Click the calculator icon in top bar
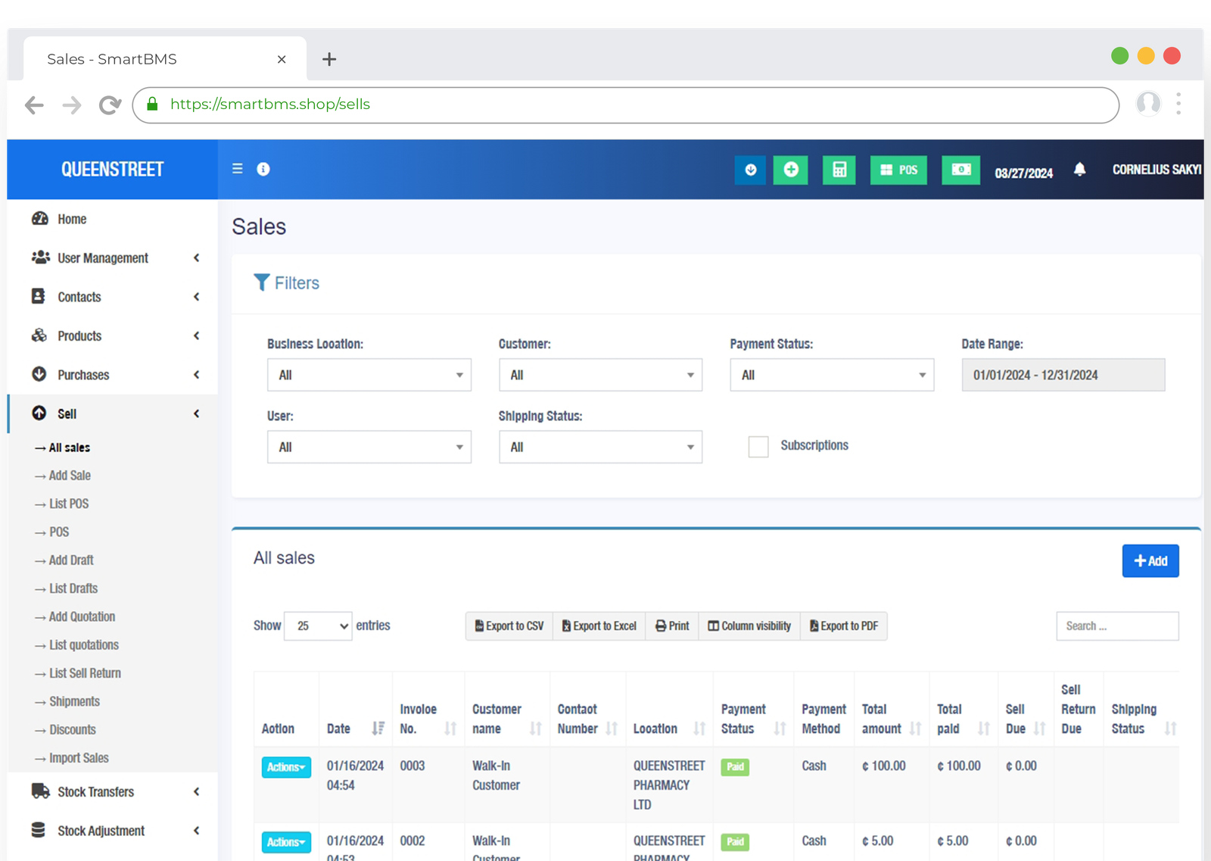The width and height of the screenshot is (1211, 861). coord(839,170)
